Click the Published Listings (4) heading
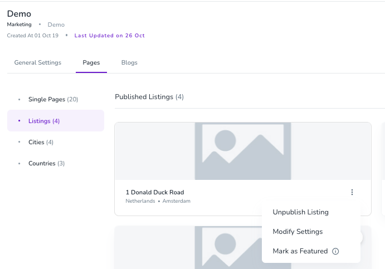385x269 pixels. point(149,97)
